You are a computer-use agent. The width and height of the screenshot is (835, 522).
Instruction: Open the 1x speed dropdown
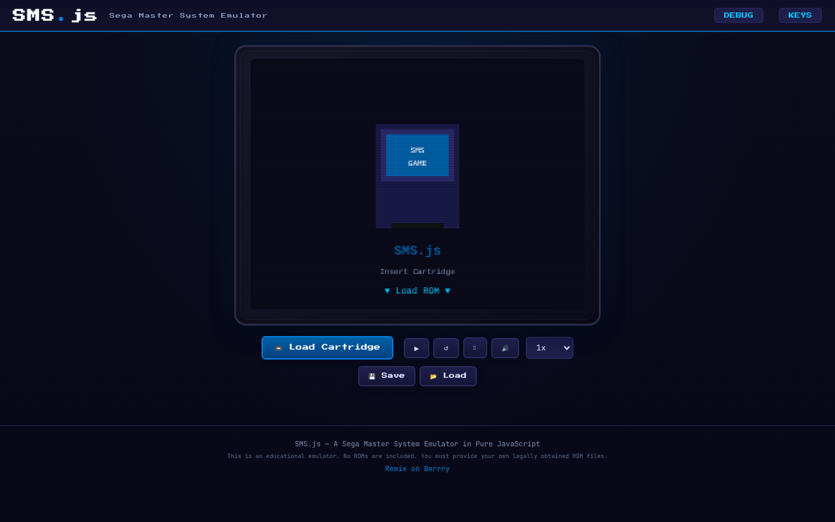click(x=549, y=348)
